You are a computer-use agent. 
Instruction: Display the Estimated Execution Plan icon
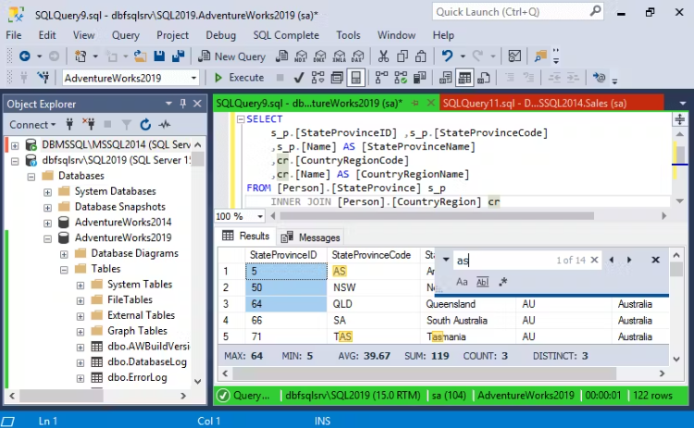tap(317, 79)
